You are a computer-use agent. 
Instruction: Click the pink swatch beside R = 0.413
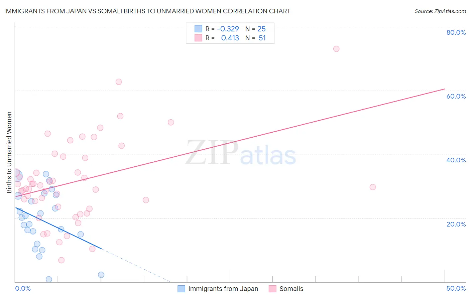click(x=198, y=38)
